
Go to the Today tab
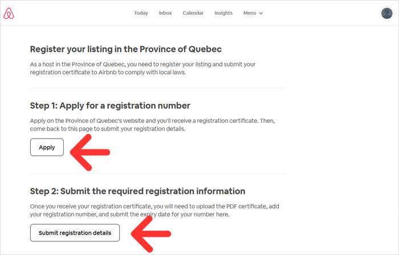pos(141,13)
